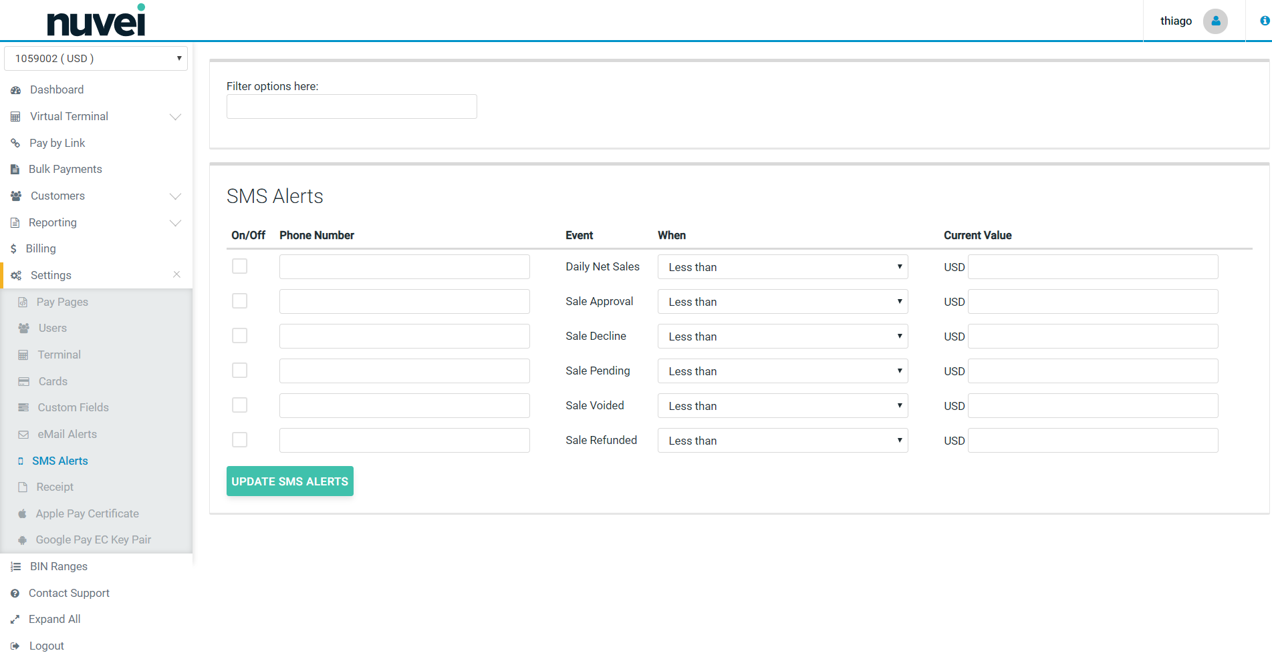Click the Filter options text field

352,107
